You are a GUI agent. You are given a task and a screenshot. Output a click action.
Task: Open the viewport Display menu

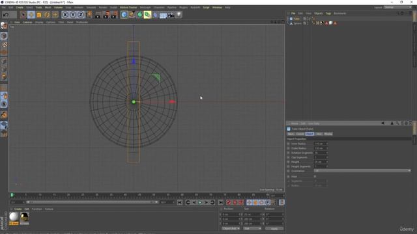point(39,22)
